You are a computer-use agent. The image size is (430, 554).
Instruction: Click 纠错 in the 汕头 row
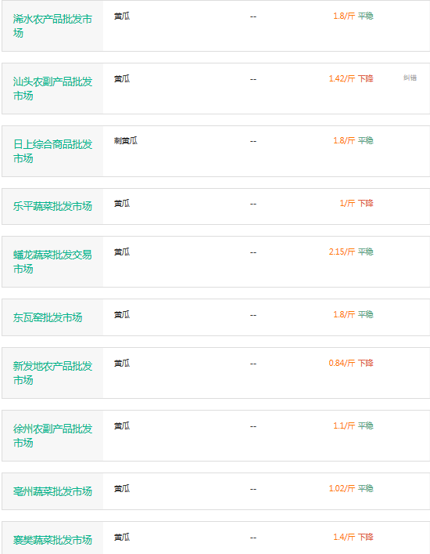[410, 78]
